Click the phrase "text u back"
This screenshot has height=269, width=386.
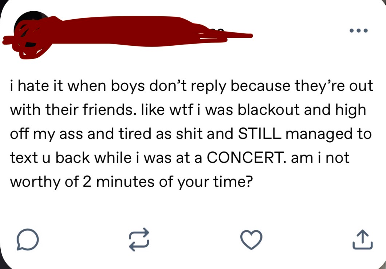coord(50,158)
